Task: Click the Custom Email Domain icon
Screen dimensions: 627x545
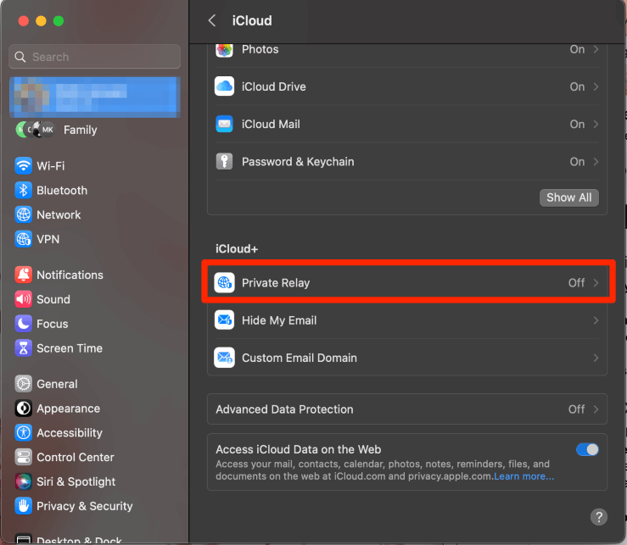Action: coord(224,358)
